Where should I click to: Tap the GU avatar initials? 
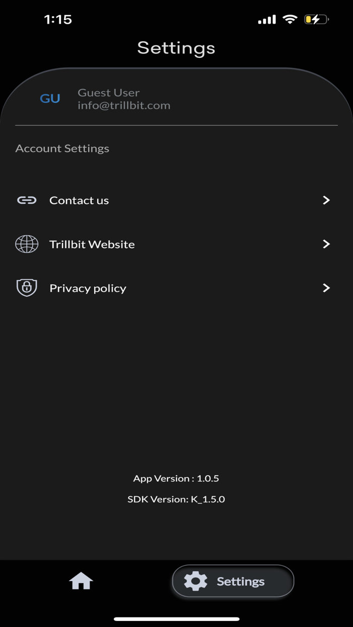pos(50,98)
